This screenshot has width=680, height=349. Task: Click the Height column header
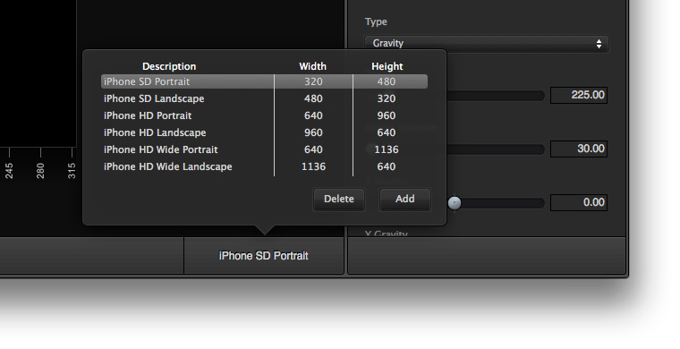(387, 66)
